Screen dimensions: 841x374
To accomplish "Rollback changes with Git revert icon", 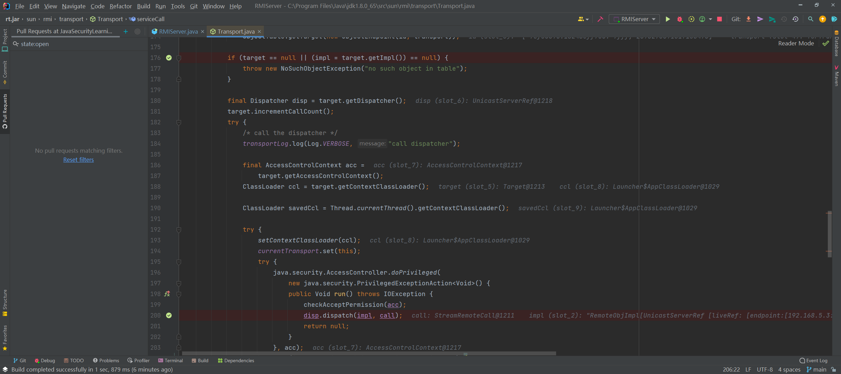I will pyautogui.click(x=796, y=19).
